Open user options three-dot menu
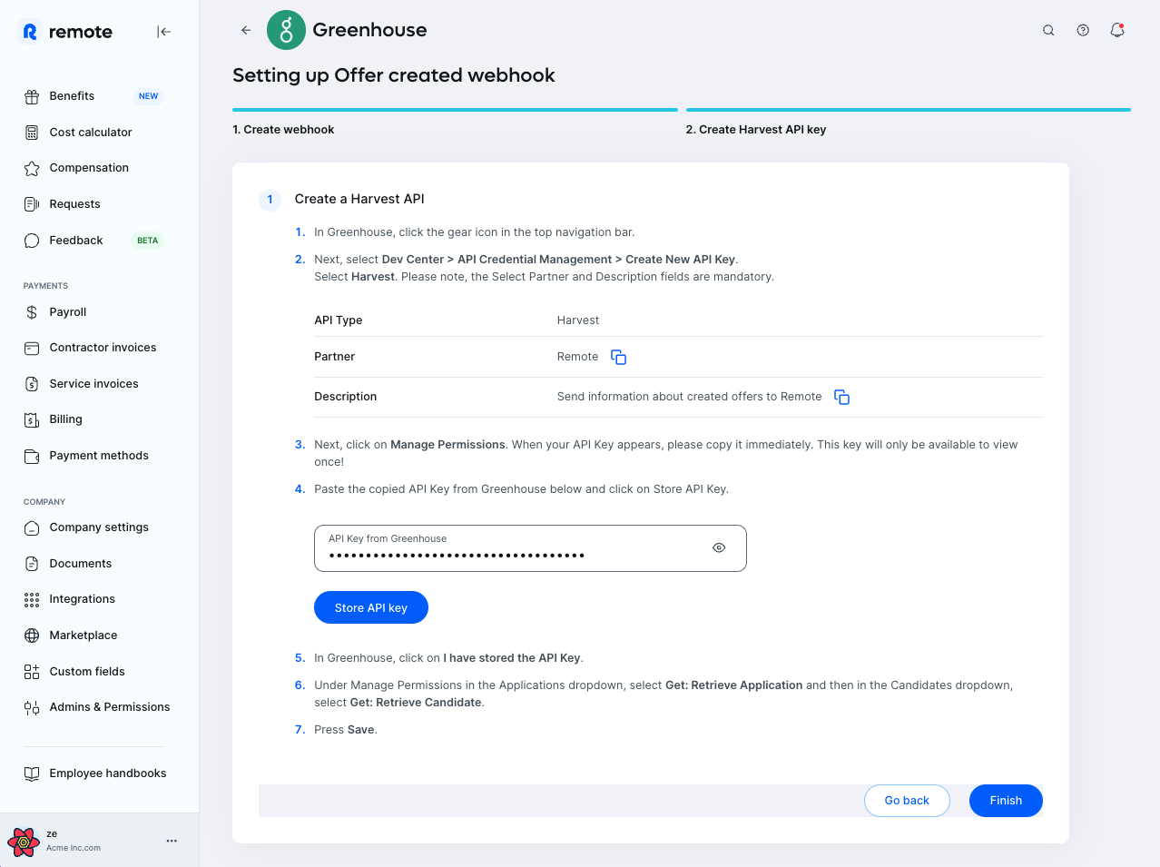This screenshot has width=1160, height=867. [x=172, y=841]
